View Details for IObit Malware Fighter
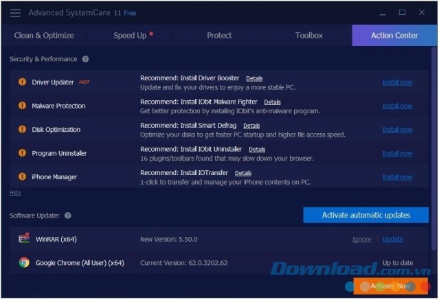The width and height of the screenshot is (439, 300). pyautogui.click(x=273, y=102)
